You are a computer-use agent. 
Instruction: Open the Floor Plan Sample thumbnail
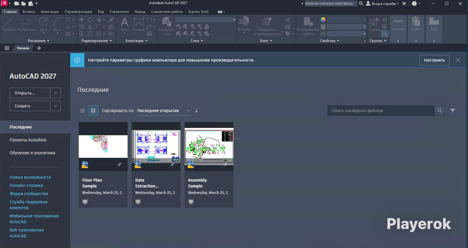click(103, 147)
